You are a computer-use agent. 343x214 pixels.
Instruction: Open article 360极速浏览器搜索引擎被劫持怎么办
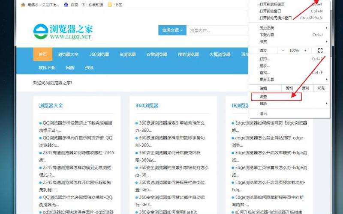click(x=170, y=127)
